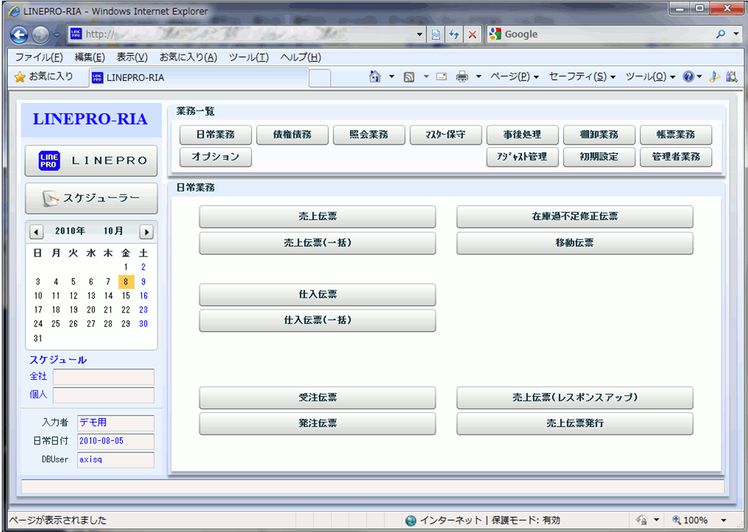Select the 照会業務 category button
The width and height of the screenshot is (748, 532).
click(369, 135)
